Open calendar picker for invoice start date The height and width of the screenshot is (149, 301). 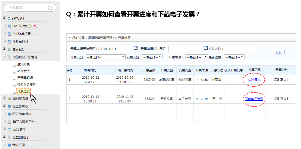[x=135, y=48]
